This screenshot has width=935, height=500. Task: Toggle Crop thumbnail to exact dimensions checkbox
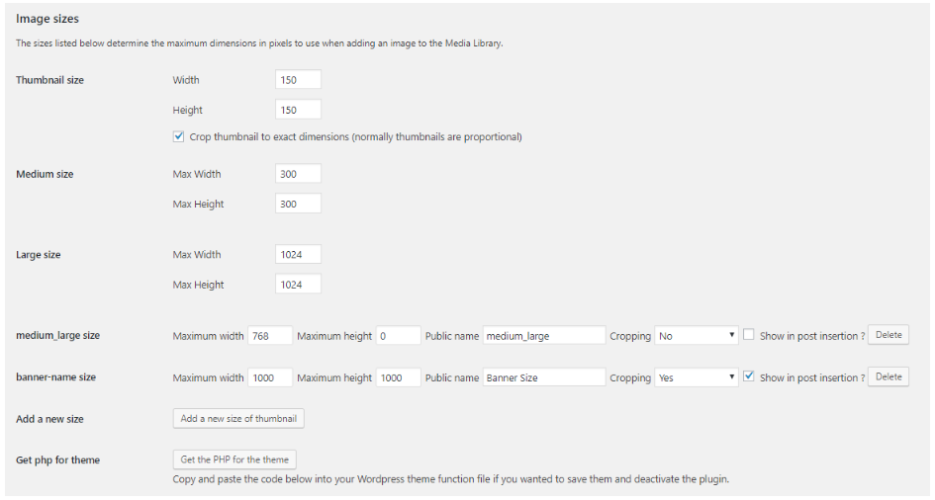pos(178,137)
